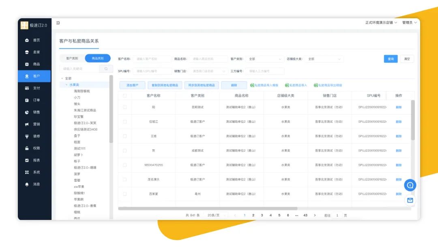Image resolution: width=438 pixels, height=252 pixels.
Task: Collapse the 全部 tree node
Action: pyautogui.click(x=62, y=78)
